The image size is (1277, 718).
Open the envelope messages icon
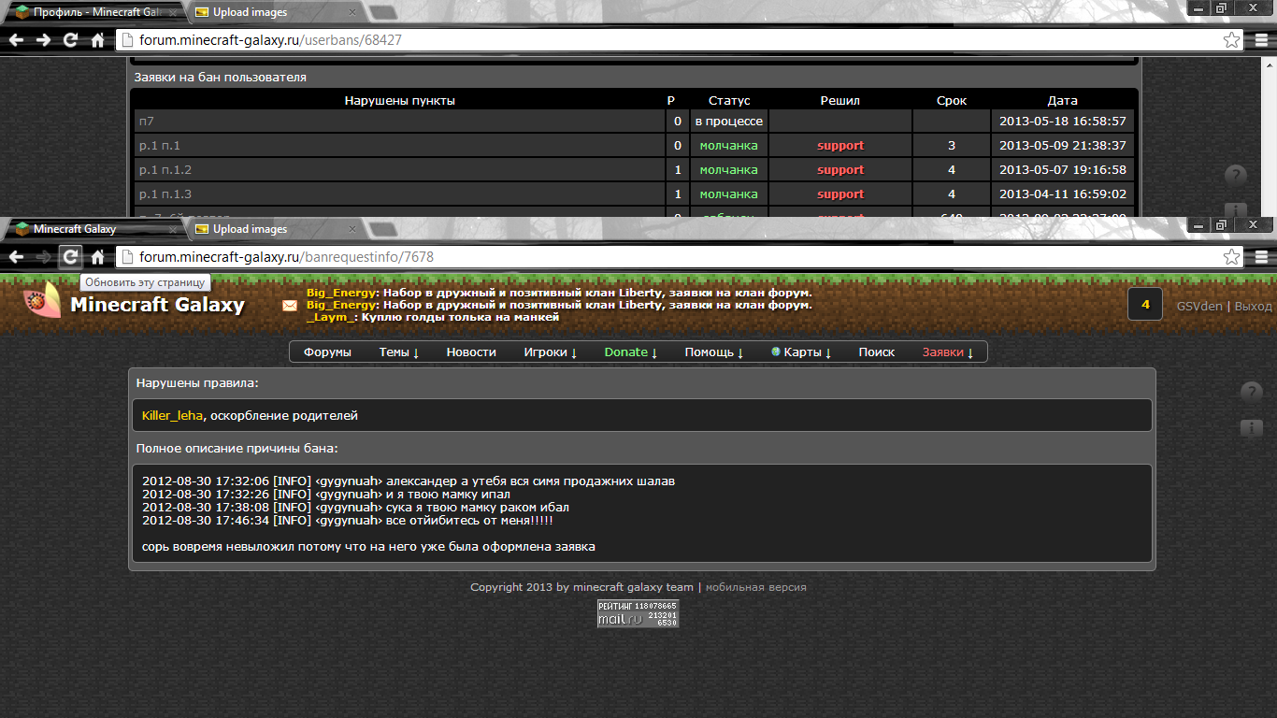pyautogui.click(x=290, y=306)
